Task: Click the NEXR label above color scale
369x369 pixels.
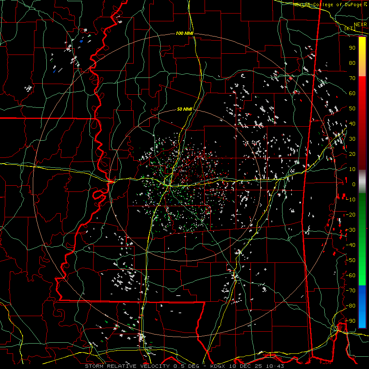Action: coord(360,25)
